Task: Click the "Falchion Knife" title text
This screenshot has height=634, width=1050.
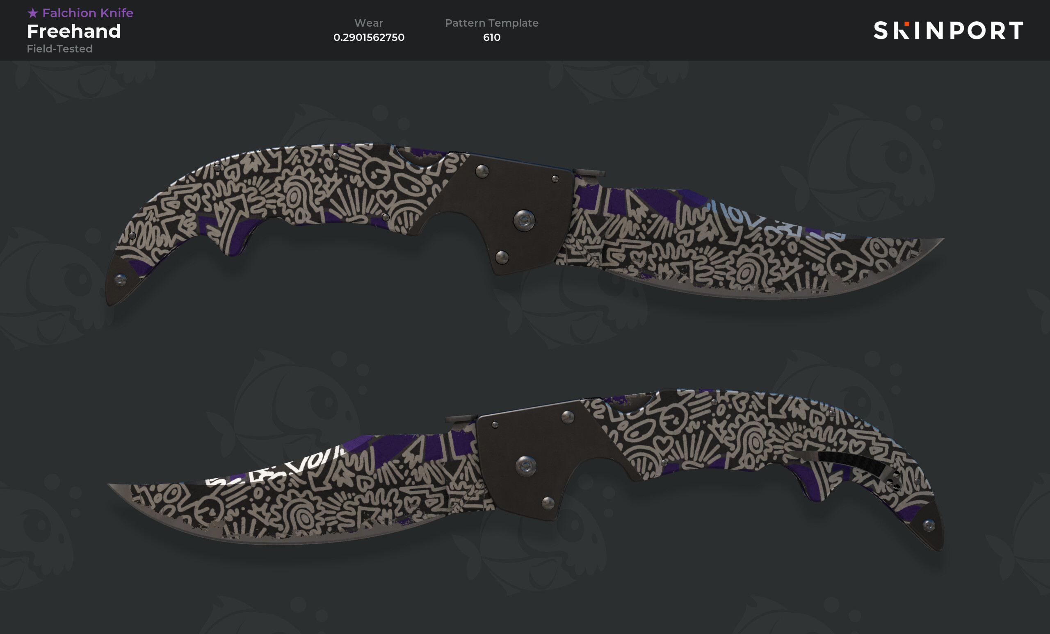Action: click(x=88, y=13)
